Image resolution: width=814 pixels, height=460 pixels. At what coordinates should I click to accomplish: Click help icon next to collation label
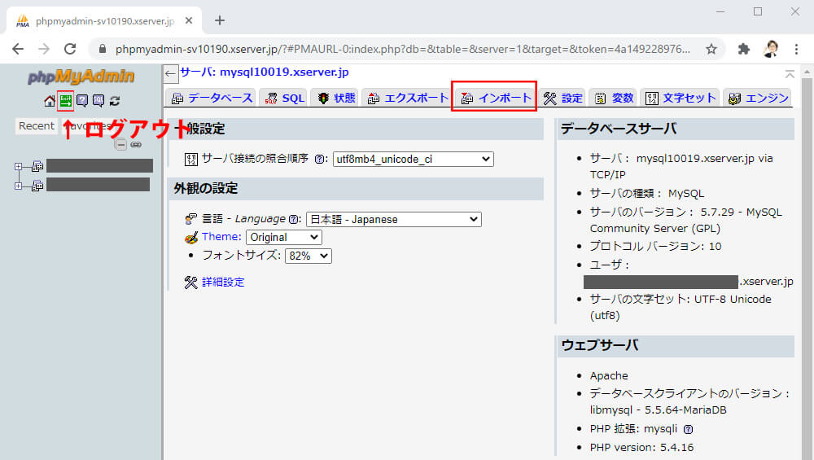320,160
